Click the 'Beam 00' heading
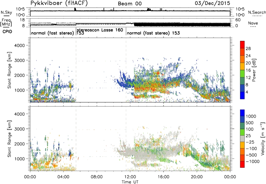This screenshot has width=266, height=184. point(130,4)
